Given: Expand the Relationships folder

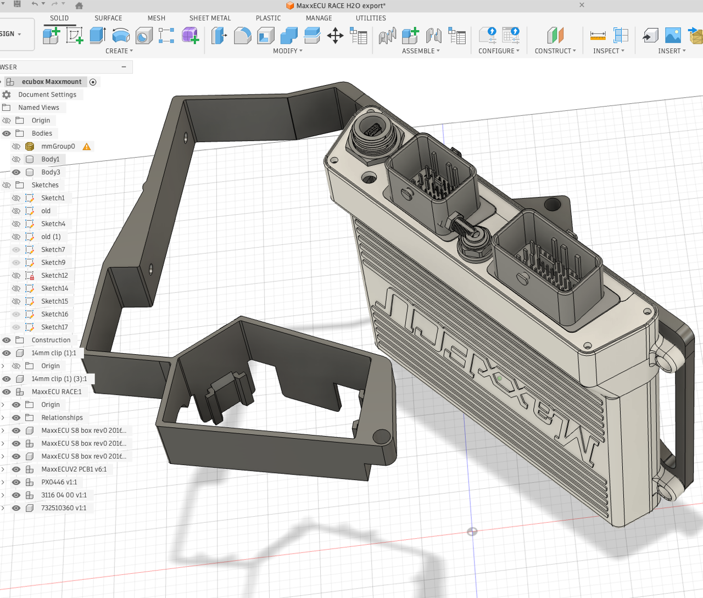Looking at the screenshot, I should [3, 418].
